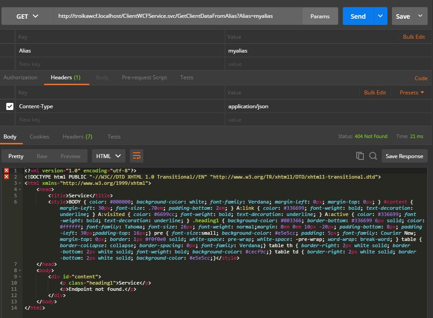Click Save Response button
Screen dimensions: 433x318
(x=404, y=156)
